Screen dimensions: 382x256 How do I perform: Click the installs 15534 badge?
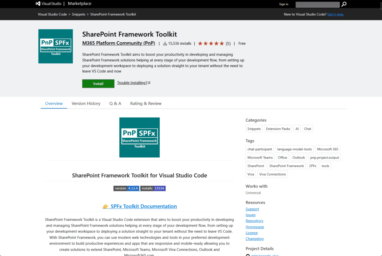point(153,188)
